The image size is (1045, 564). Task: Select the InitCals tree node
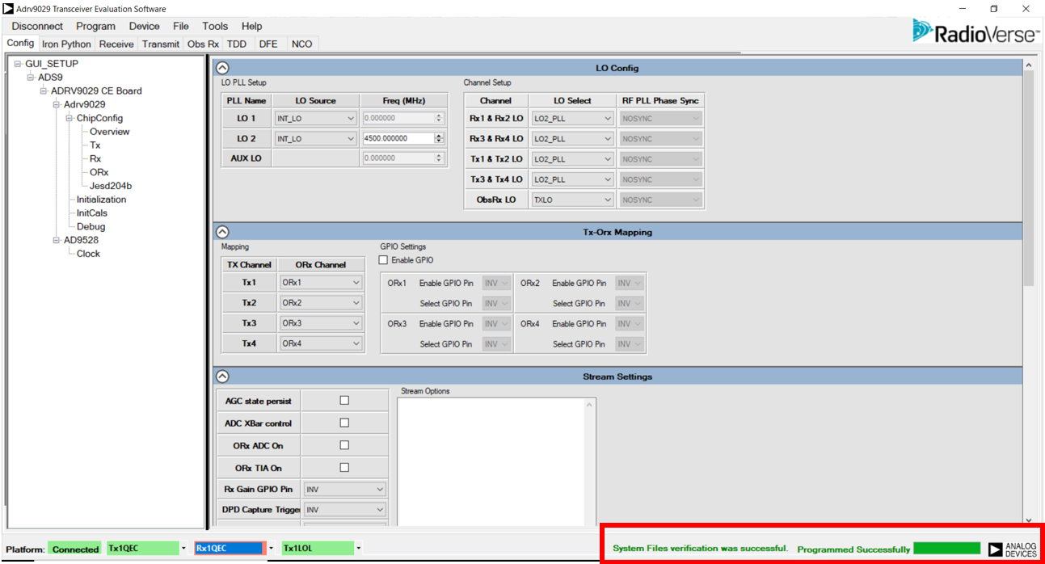(91, 213)
